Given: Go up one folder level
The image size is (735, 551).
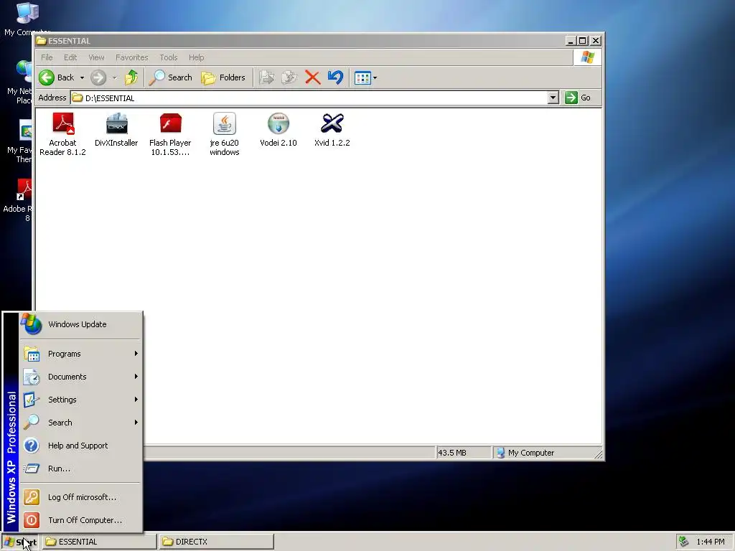Looking at the screenshot, I should [x=131, y=77].
